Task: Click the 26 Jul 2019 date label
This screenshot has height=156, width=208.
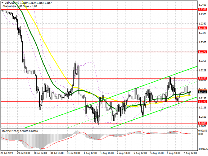Action: [x=7, y=153]
